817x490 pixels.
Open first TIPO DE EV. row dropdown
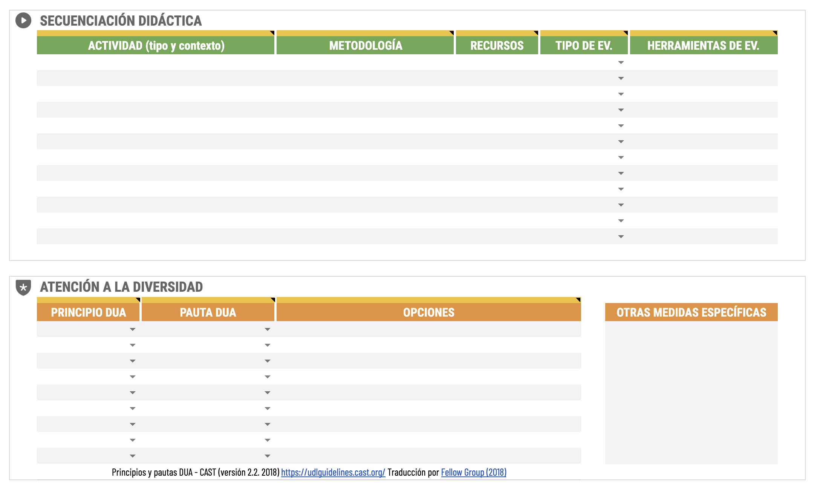coord(621,63)
